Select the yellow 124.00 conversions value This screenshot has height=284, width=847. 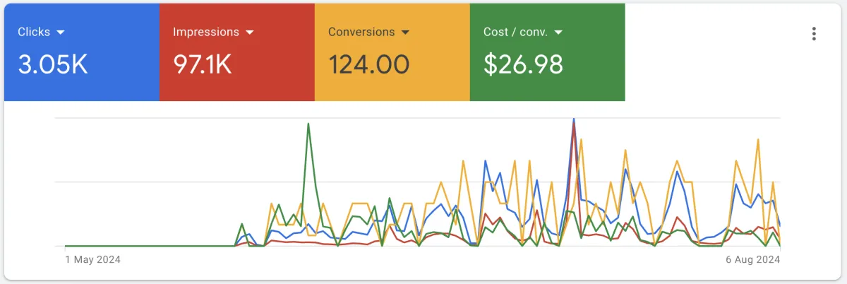(369, 65)
